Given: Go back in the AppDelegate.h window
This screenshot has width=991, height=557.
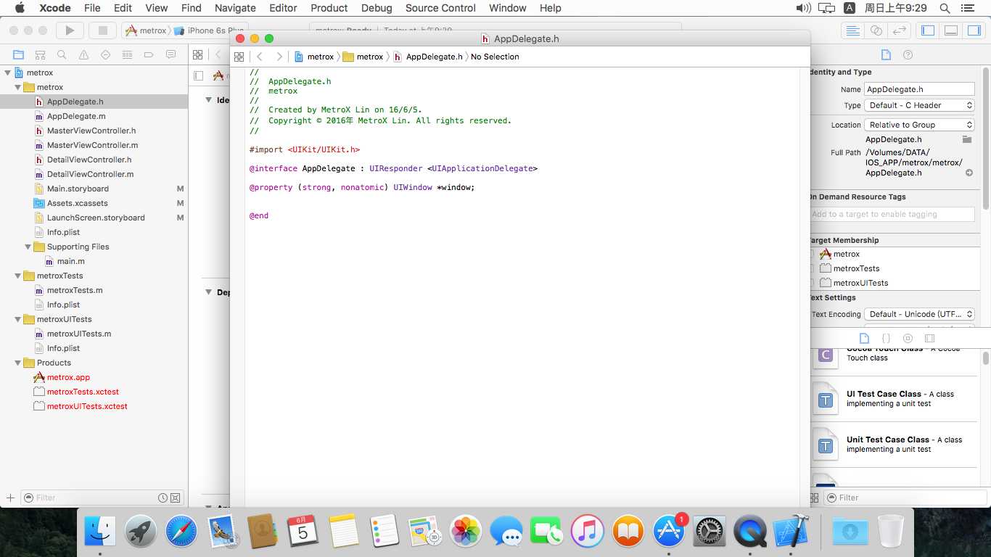Looking at the screenshot, I should pyautogui.click(x=259, y=57).
